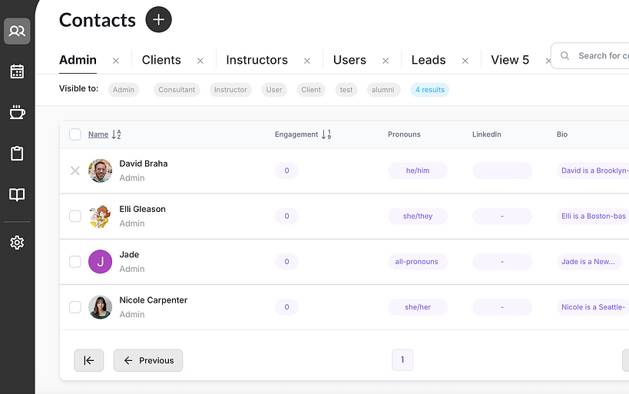This screenshot has width=629, height=394.
Task: Jump to first page arrow button
Action: 88,360
